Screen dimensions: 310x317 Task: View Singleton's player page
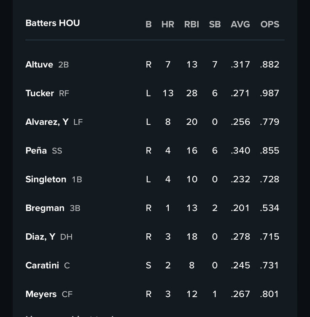click(x=46, y=180)
